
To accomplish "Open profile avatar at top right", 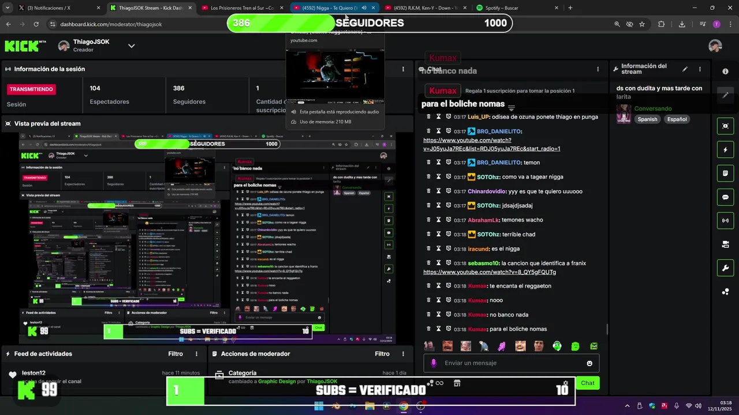I will (715, 46).
